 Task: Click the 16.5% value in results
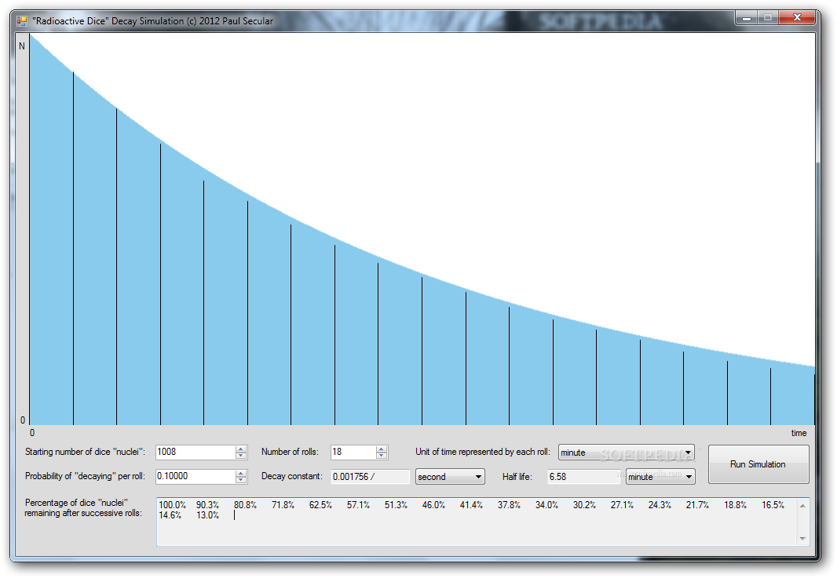tap(773, 505)
